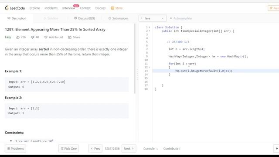Click the thumbs-up like icon
The width and height of the screenshot is (279, 157).
click(18, 37)
